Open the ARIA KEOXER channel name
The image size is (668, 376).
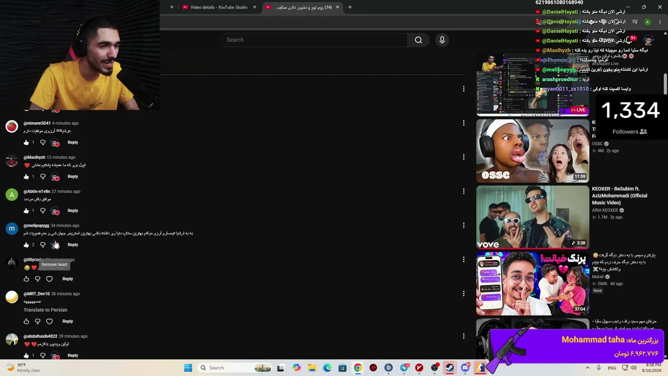pyautogui.click(x=605, y=210)
